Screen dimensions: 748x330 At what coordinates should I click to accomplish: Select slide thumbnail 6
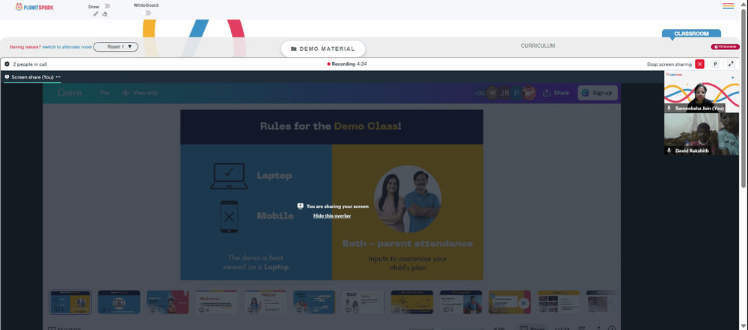click(314, 302)
